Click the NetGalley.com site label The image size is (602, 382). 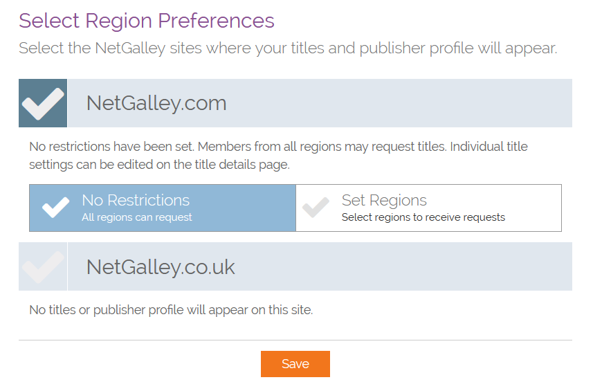pos(156,103)
